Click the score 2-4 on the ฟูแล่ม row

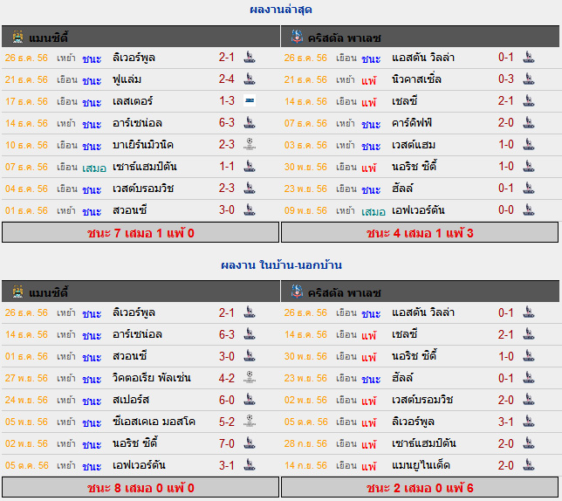pos(227,79)
